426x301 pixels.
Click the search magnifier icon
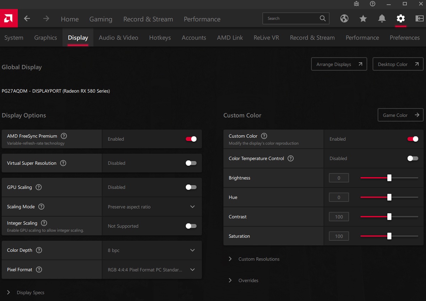tap(323, 18)
